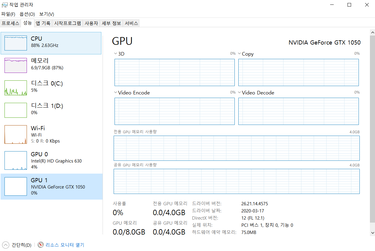This screenshot has width=375, height=251.
Task: Click the 전용 GPU 메모리 사용량 graph
Action: [x=237, y=148]
